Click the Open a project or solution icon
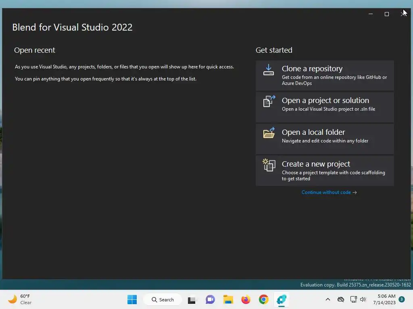Screen dimensions: 413x309 tap(269, 101)
